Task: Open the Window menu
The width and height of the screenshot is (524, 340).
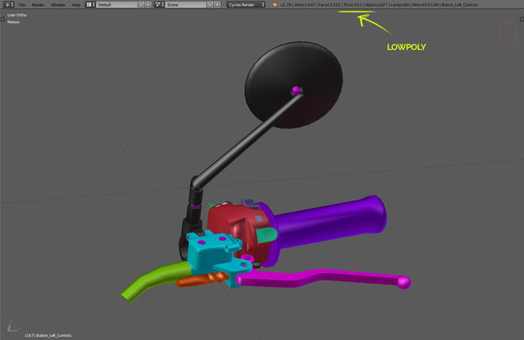Action: point(58,4)
